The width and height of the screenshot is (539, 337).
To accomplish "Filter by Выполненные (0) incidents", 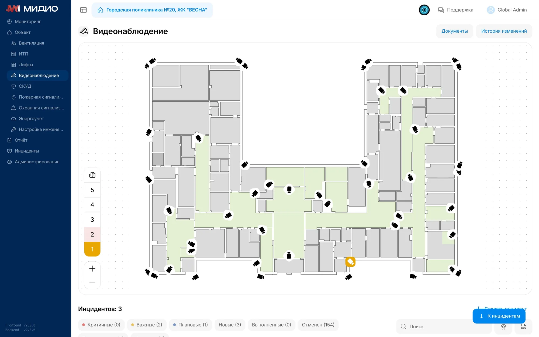I will [x=271, y=325].
